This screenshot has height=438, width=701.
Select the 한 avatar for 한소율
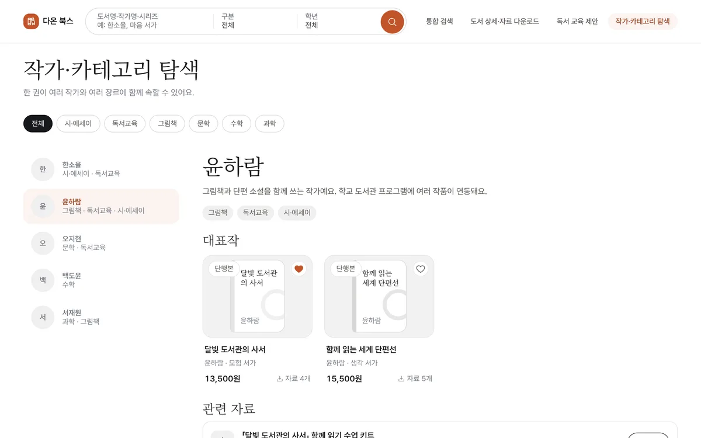click(x=43, y=169)
